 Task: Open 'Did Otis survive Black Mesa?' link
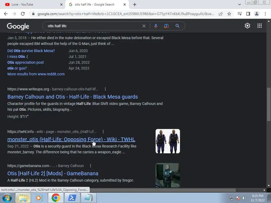(x=31, y=51)
